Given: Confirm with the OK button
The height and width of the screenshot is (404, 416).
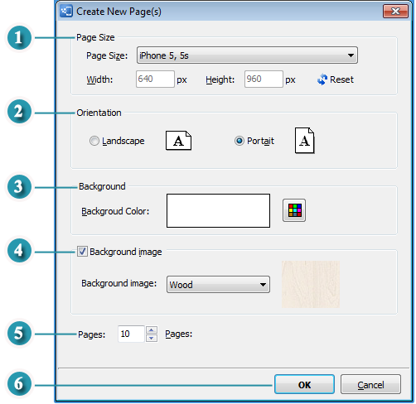Looking at the screenshot, I should [x=304, y=384].
